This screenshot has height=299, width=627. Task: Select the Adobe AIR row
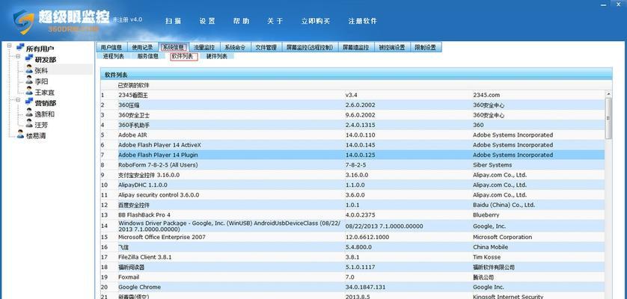coord(352,135)
